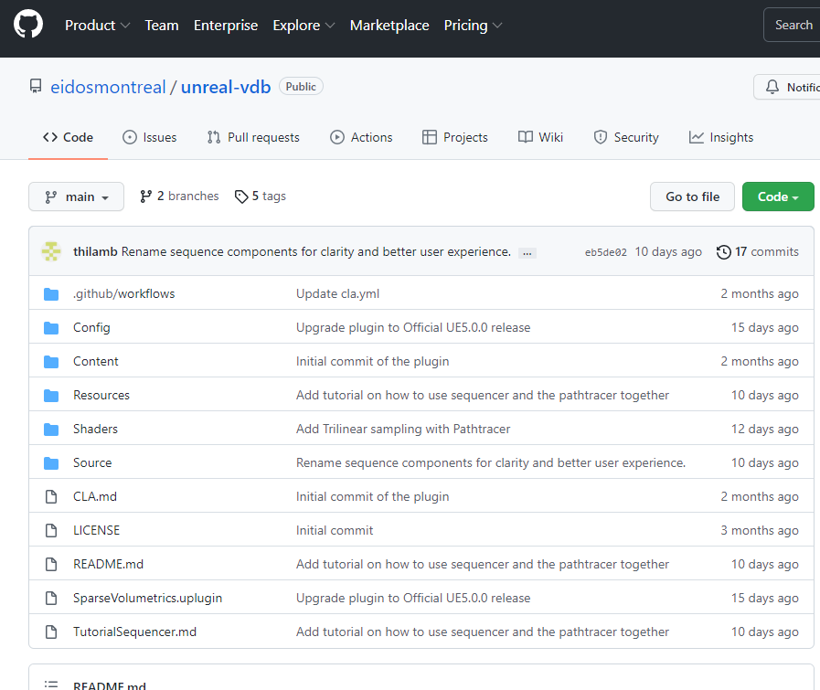Open the eidosmontreal owner link

click(x=109, y=88)
